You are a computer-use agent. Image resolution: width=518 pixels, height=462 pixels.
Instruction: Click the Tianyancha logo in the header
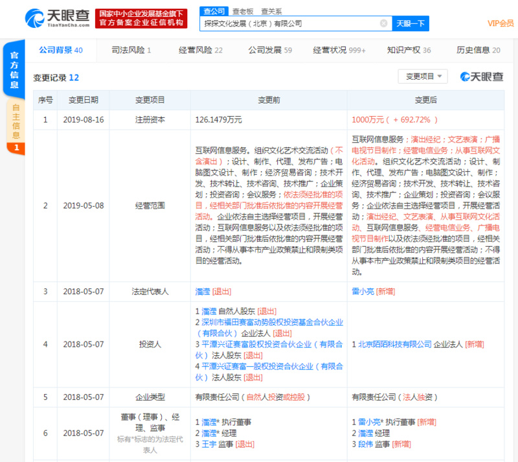57,17
